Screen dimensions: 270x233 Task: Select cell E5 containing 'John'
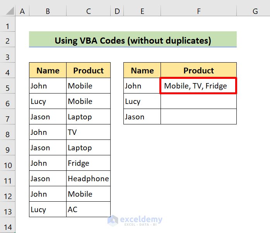[x=142, y=86]
